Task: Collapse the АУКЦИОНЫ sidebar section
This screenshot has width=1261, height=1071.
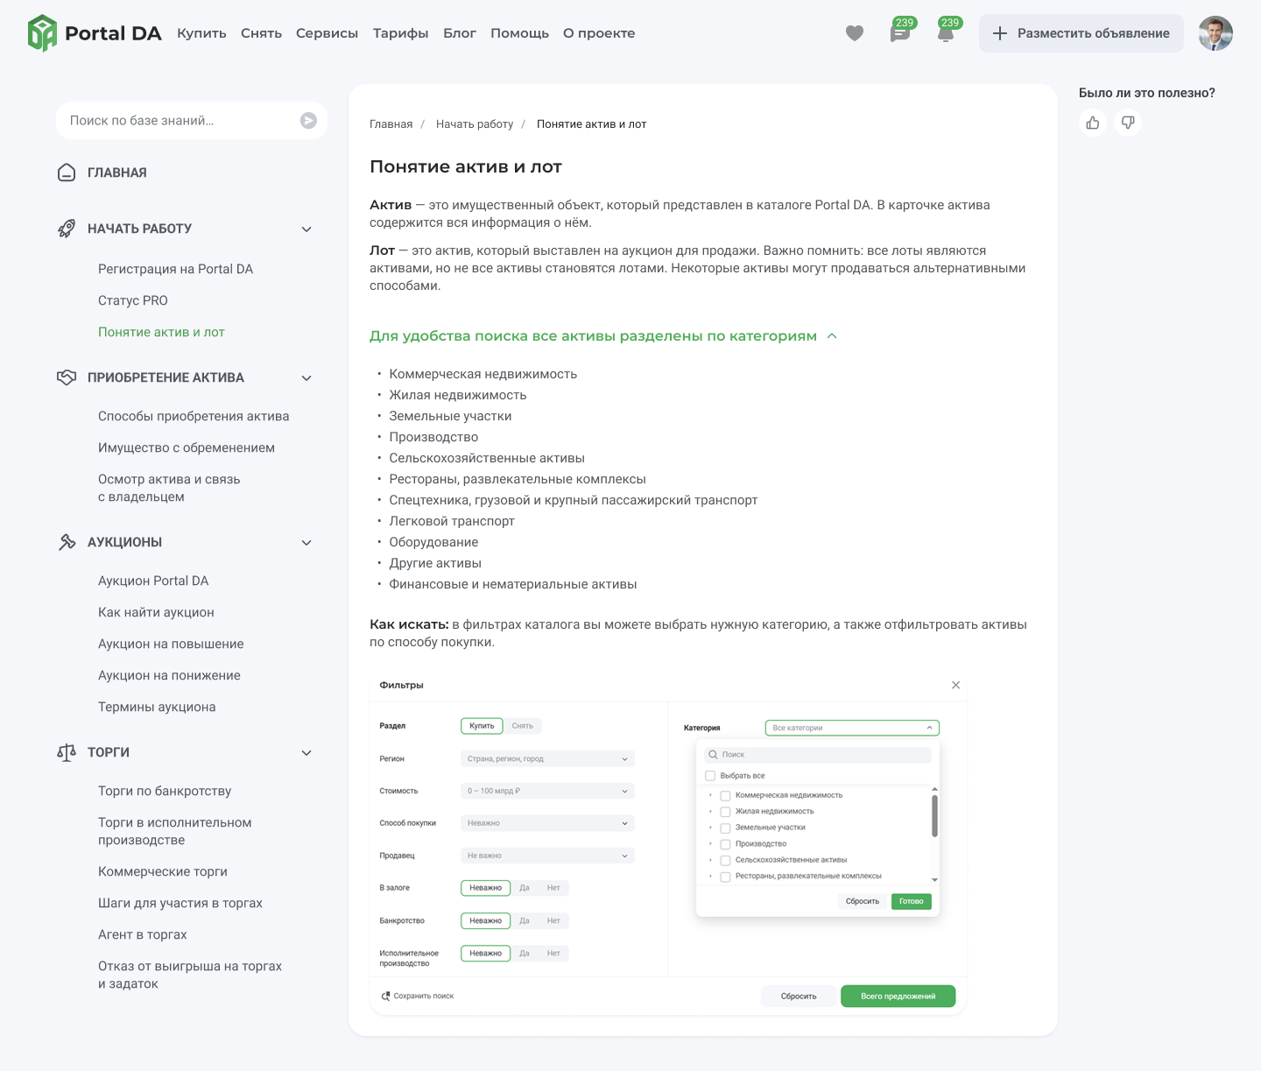Action: (306, 543)
